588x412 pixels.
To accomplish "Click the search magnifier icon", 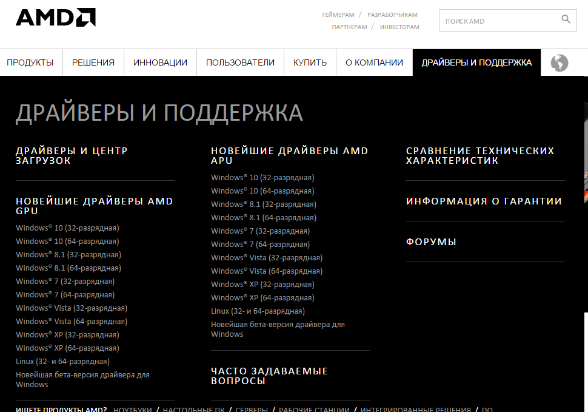I will pos(566,19).
